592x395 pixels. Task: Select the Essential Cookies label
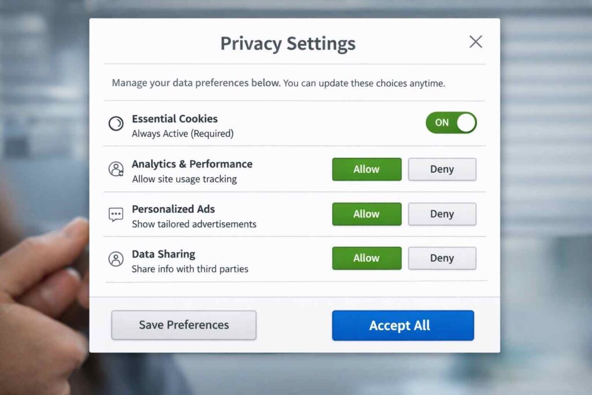click(x=175, y=119)
